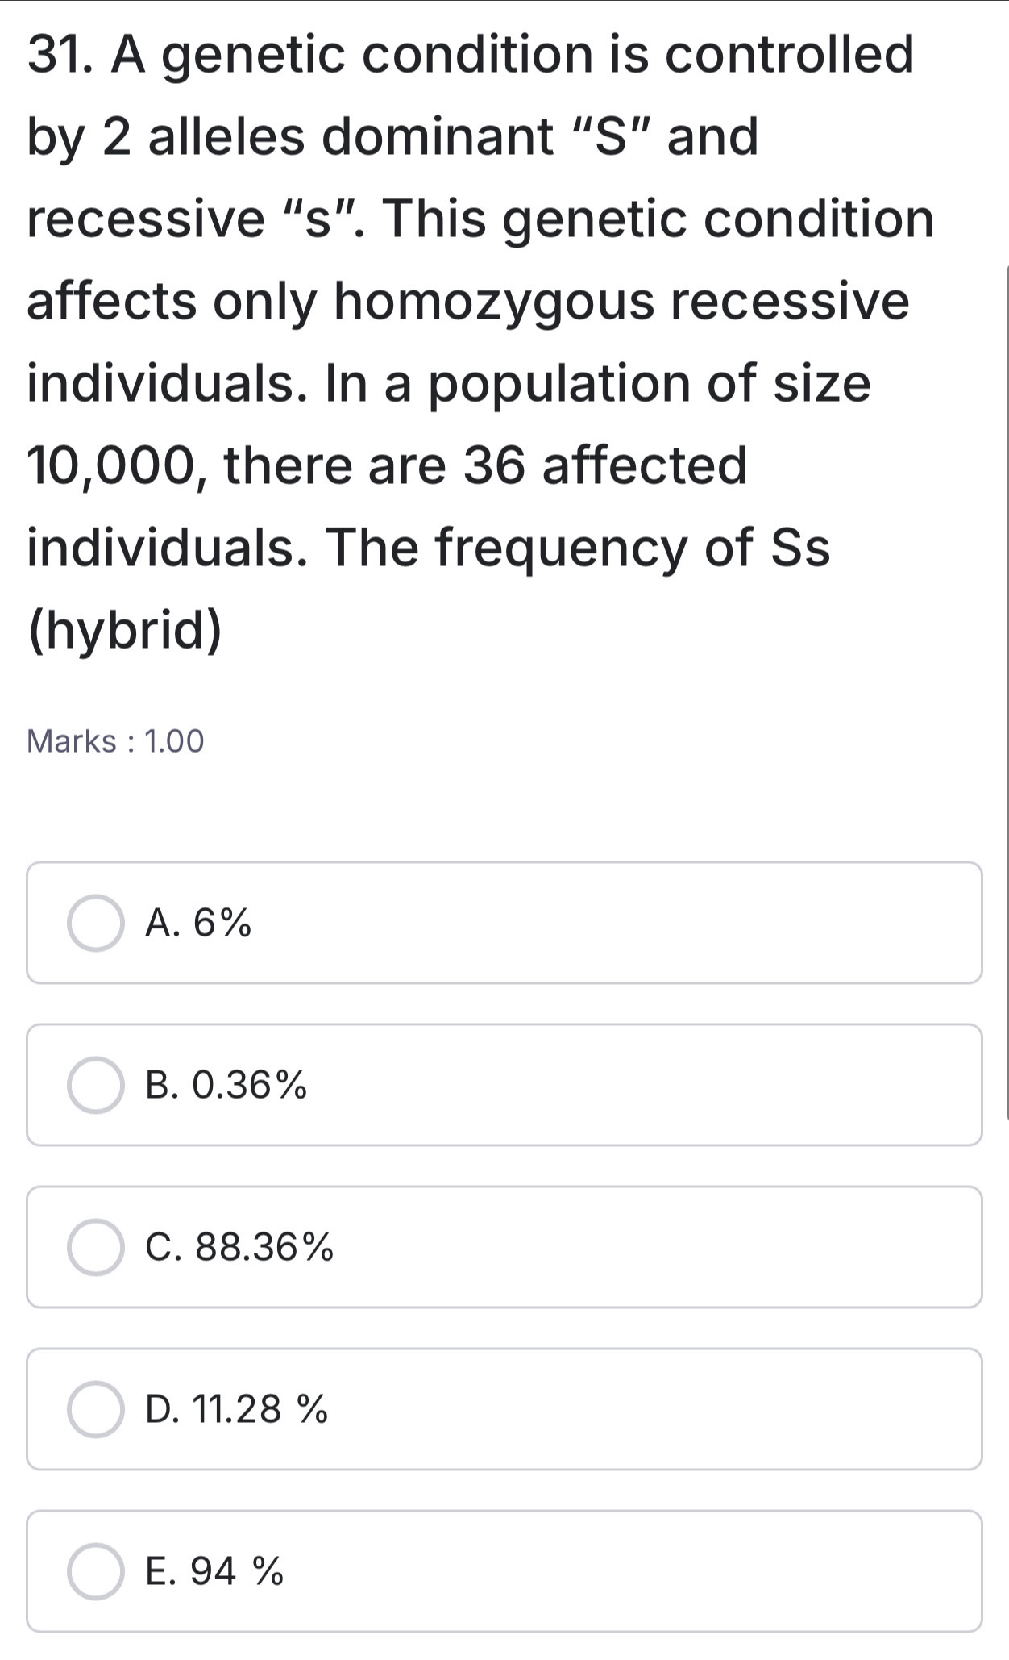Click the word "(hybrid)" in the question
Viewport: 1009px width, 1660px height.
pyautogui.click(x=125, y=630)
